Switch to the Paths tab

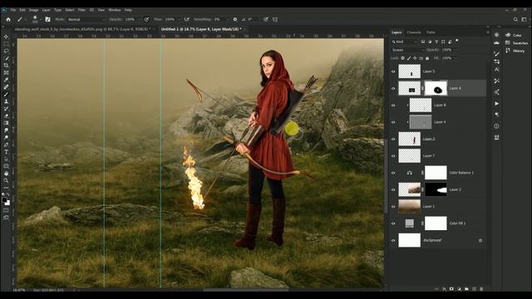(431, 32)
